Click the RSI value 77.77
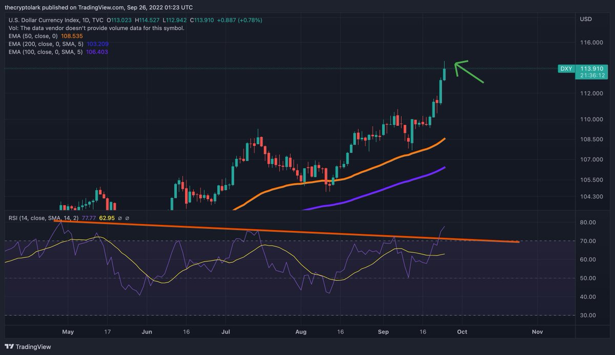Image resolution: width=615 pixels, height=355 pixels. coord(89,218)
